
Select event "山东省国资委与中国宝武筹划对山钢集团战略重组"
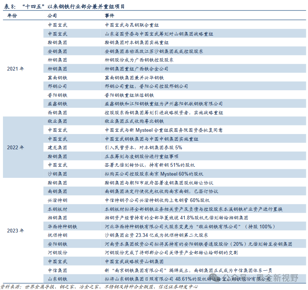point(159,34)
